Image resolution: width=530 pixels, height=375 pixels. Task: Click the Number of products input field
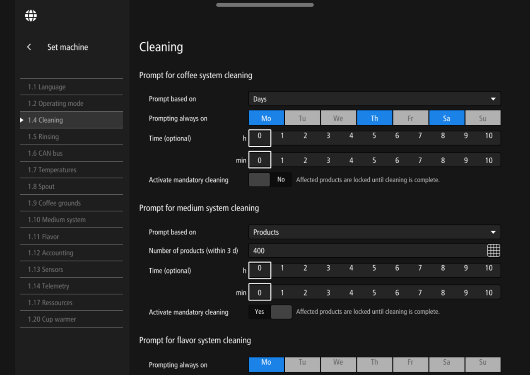(366, 250)
